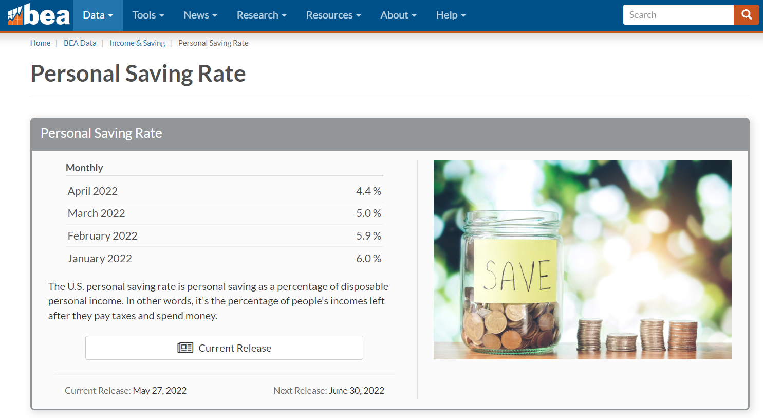
Task: Click the January 2022 row label
Action: (x=100, y=259)
